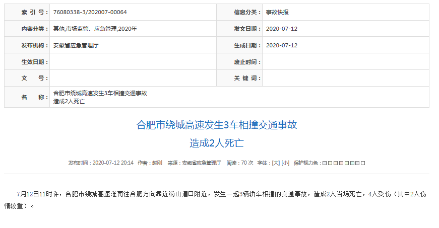Pick the last white eye-protection color swatch
The image size is (439, 228).
[x=363, y=163]
